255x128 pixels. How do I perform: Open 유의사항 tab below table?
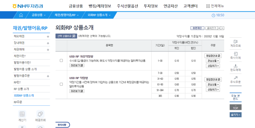pos(62,125)
